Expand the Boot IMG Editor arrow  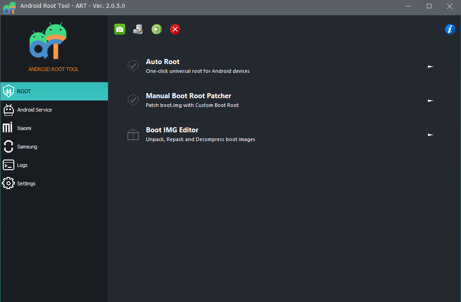coord(430,135)
